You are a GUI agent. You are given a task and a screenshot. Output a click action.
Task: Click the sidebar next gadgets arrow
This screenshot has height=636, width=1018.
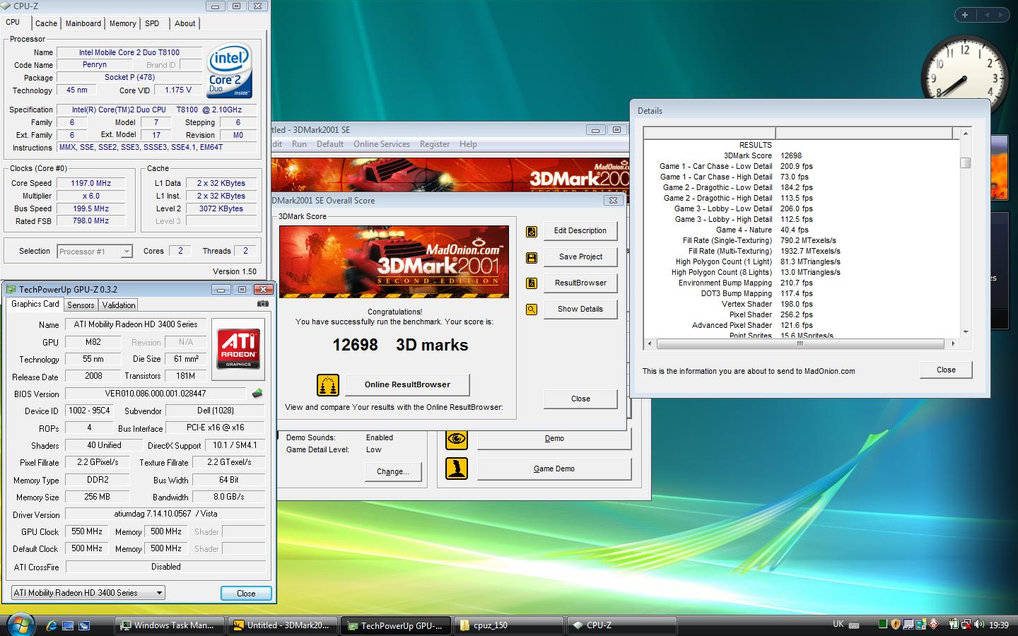click(x=1002, y=15)
